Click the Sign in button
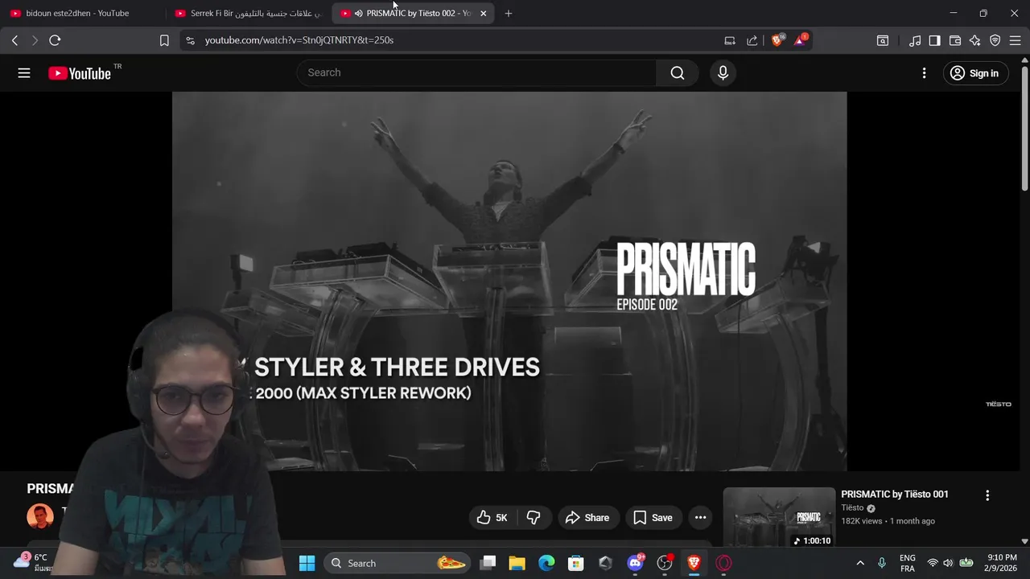 point(975,73)
